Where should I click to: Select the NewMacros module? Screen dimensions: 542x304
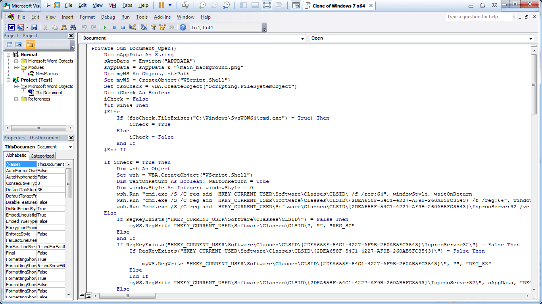point(46,74)
